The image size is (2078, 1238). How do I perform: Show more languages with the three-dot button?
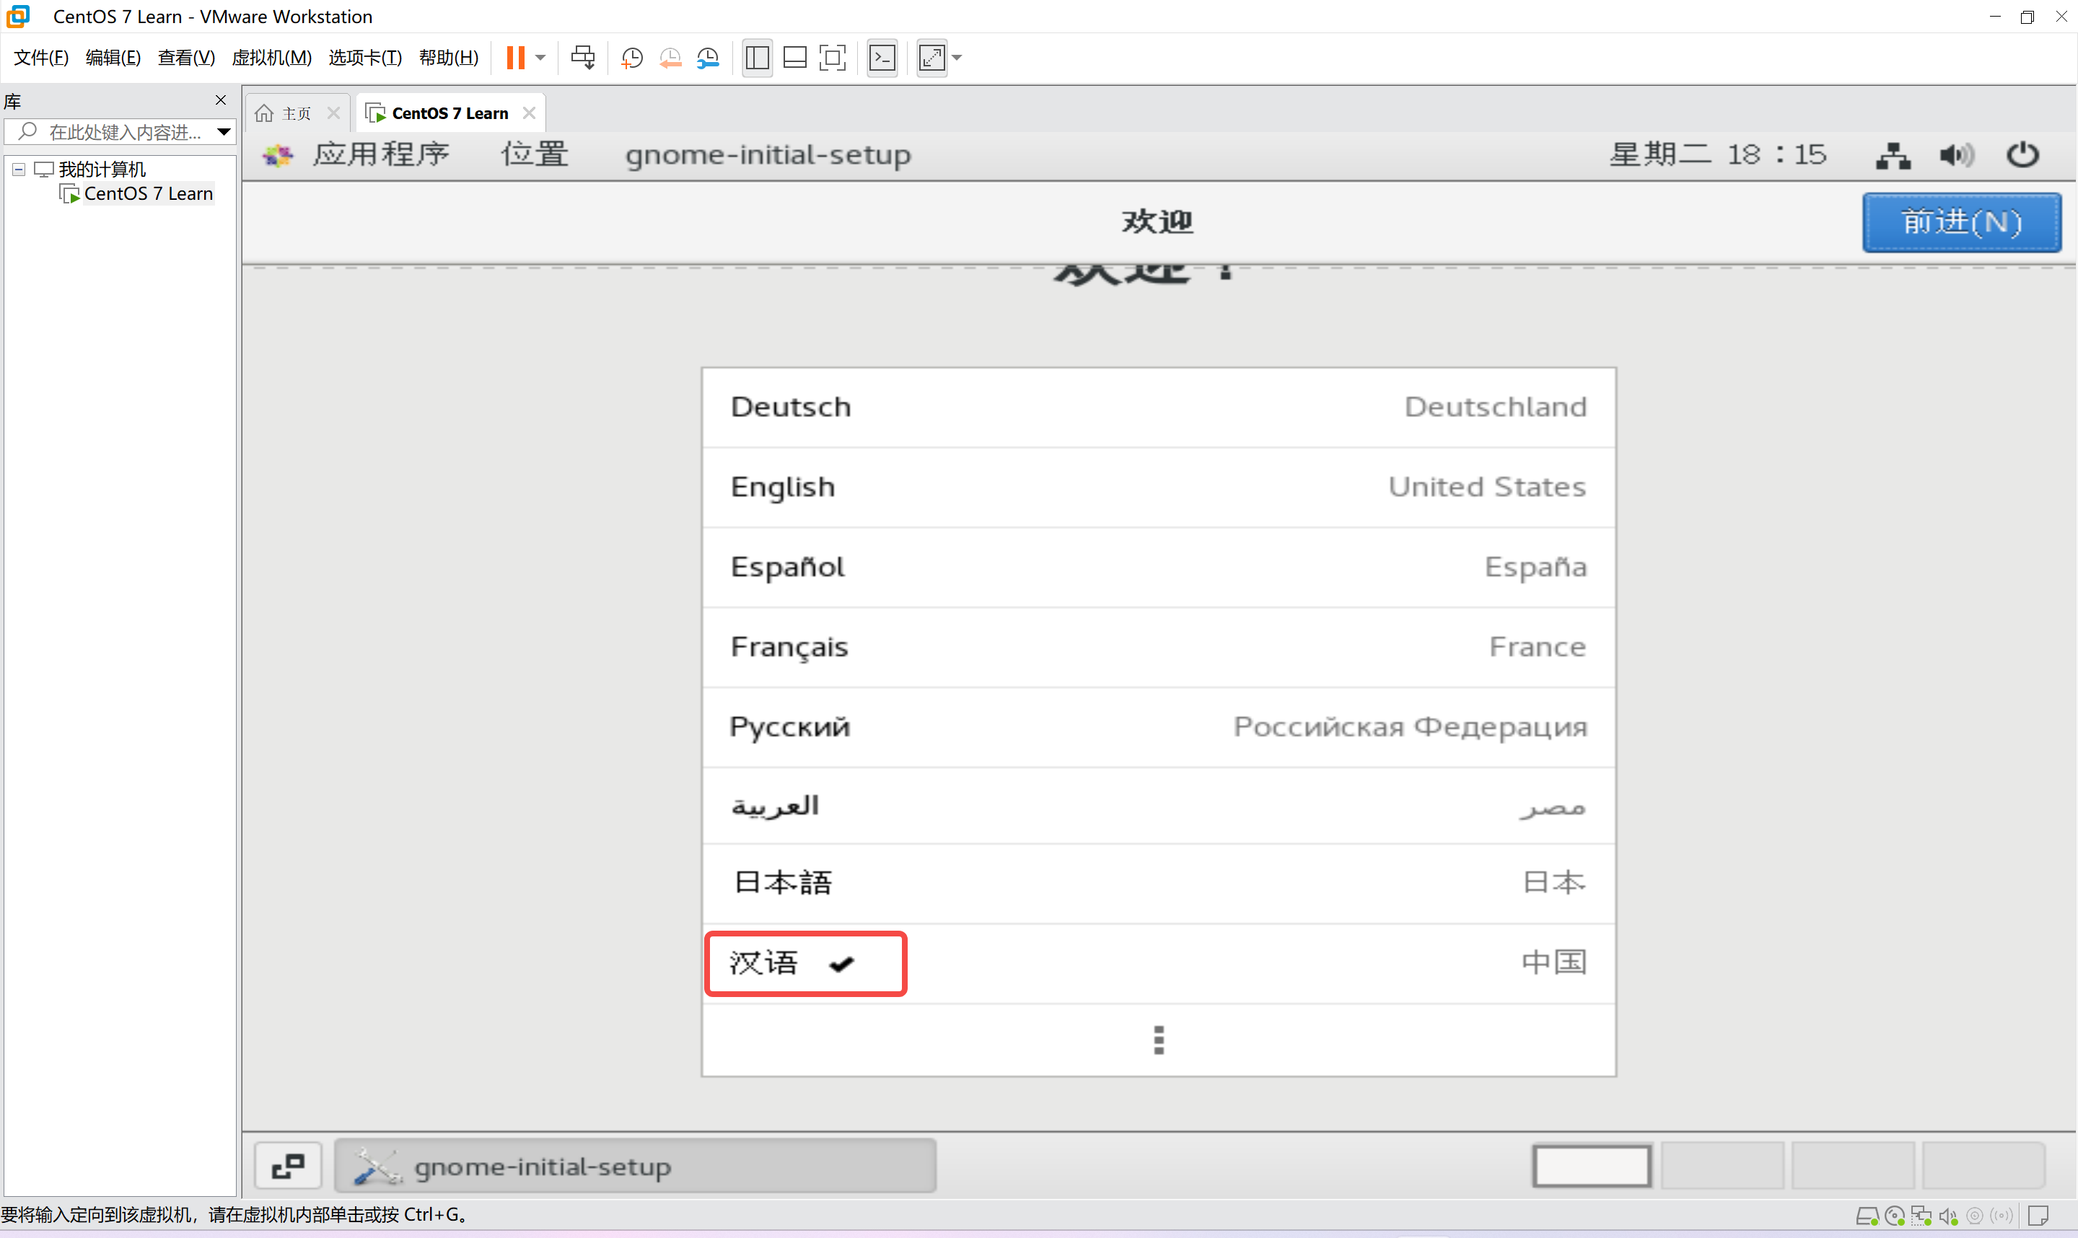click(1159, 1040)
